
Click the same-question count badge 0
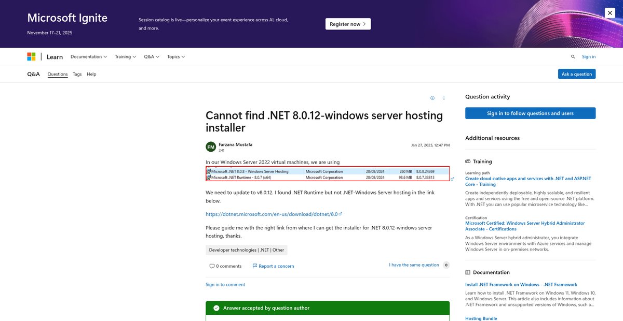(x=445, y=265)
